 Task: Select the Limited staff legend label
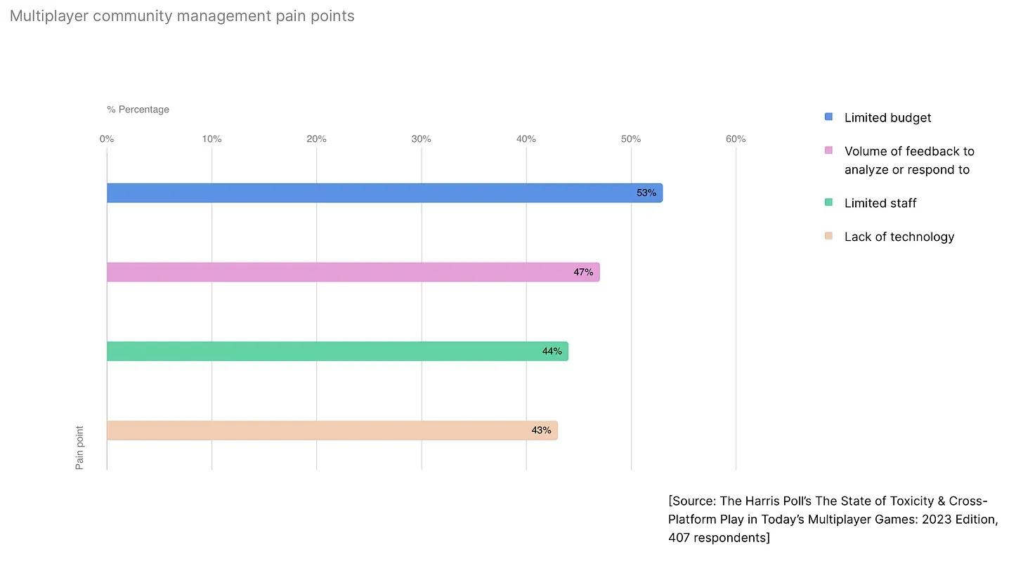(880, 203)
